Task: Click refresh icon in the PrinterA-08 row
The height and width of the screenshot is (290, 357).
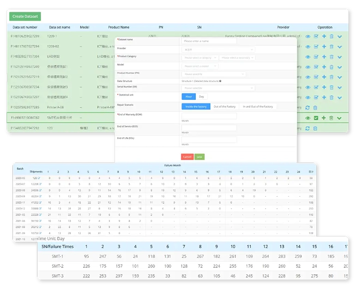Action: (308, 108)
